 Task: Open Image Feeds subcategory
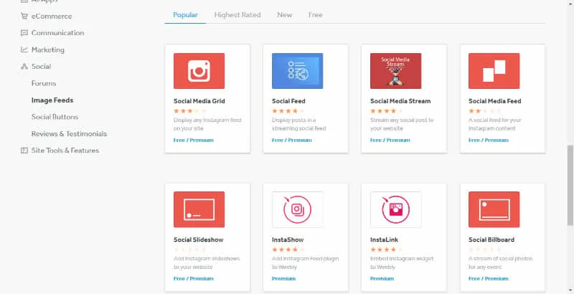52,100
